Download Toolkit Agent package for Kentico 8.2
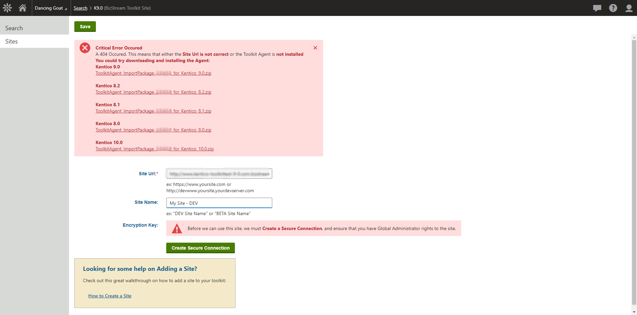Screen dimensions: 637x315 [153, 92]
